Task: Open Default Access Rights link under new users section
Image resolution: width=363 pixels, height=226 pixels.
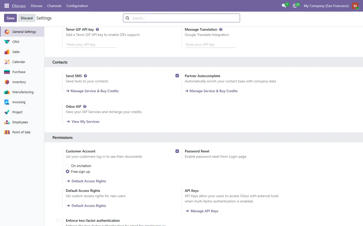Action: click(x=86, y=206)
